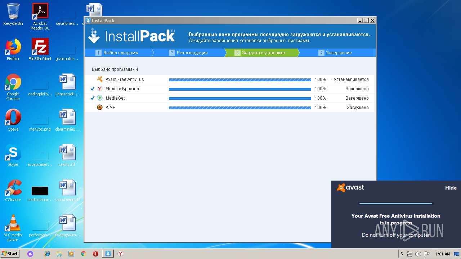Click the Avast Free Antivirus icon in list

[x=100, y=79]
